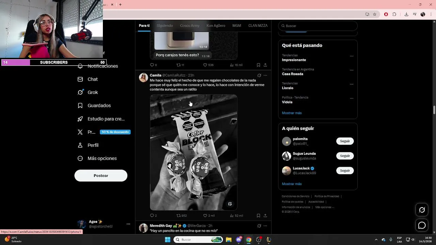Click the red Opera-style extension icon

pos(386,14)
